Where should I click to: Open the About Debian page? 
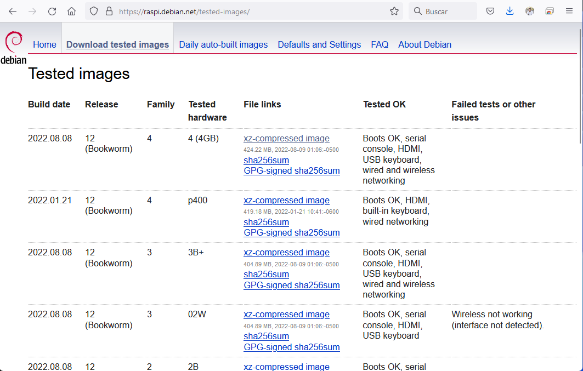[424, 45]
